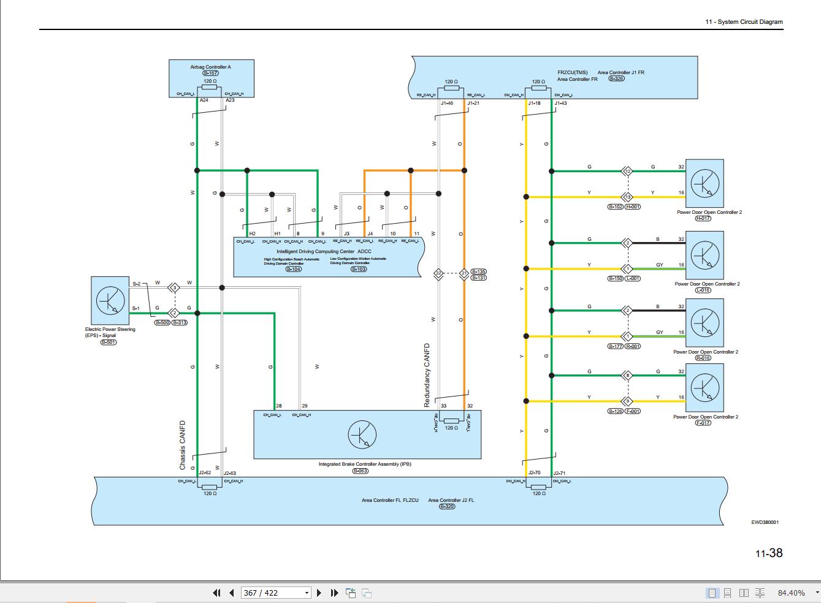Click the previous view icon
The image size is (821, 603).
350,593
